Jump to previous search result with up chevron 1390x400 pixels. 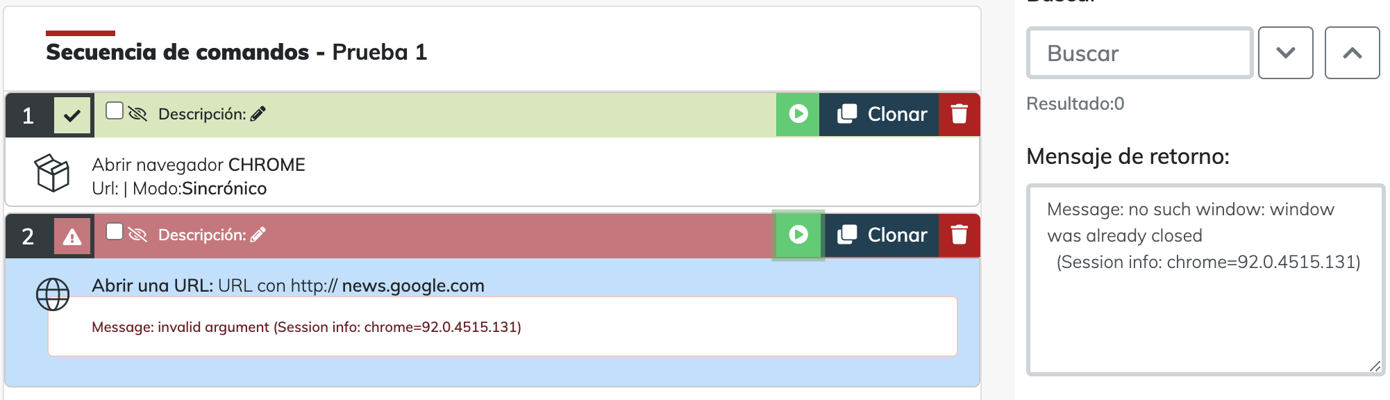click(x=1352, y=53)
